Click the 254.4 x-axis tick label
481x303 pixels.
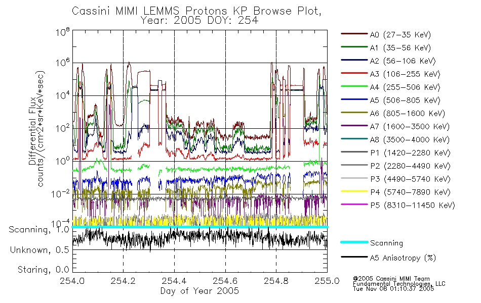click(174, 281)
